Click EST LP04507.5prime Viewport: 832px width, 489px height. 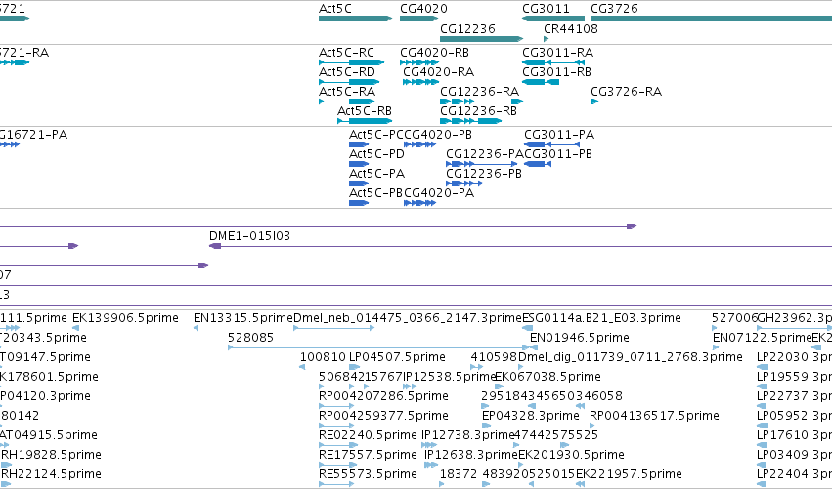pyautogui.click(x=397, y=357)
